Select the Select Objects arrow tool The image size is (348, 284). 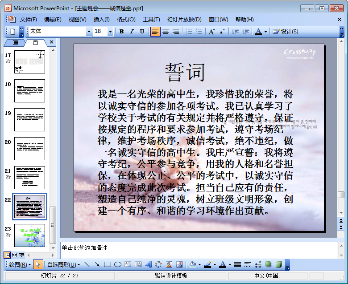[38, 264]
